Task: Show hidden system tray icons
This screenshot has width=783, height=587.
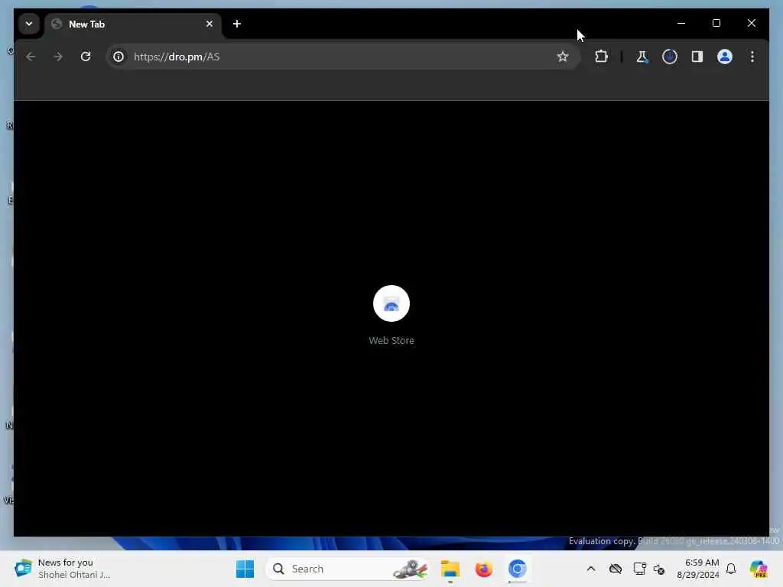Action: [x=591, y=569]
